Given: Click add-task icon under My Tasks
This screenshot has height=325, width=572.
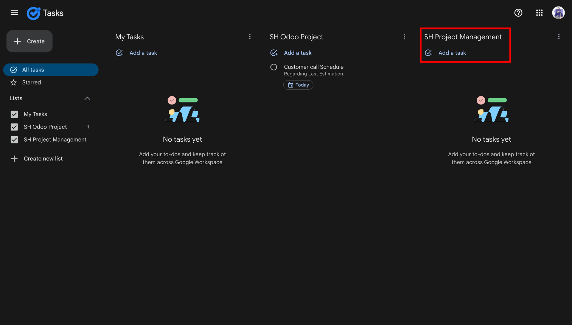Looking at the screenshot, I should 119,53.
